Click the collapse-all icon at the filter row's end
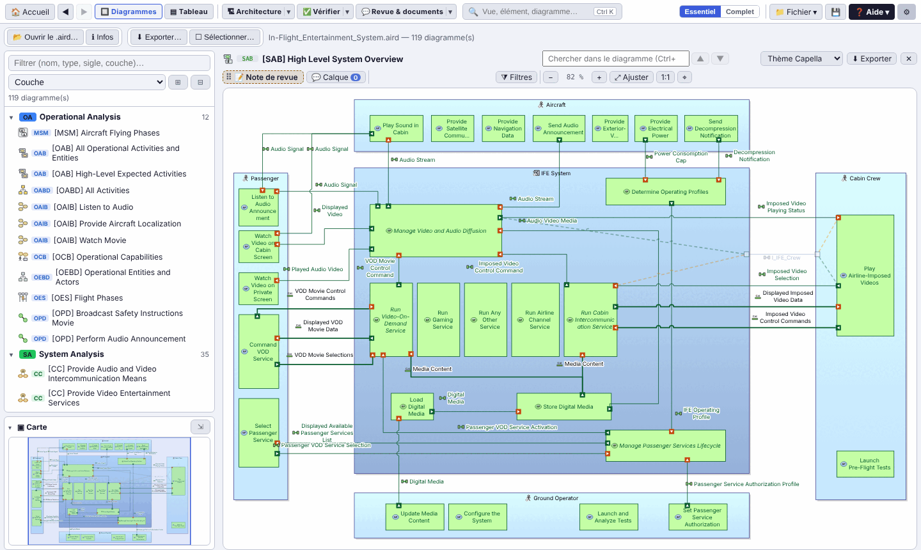Image resolution: width=921 pixels, height=550 pixels. point(200,82)
